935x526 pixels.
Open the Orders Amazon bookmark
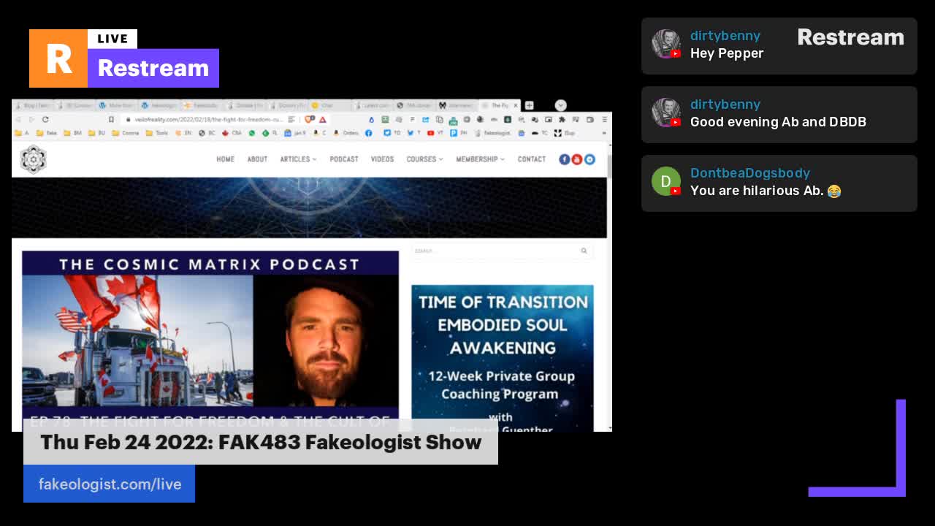[347, 133]
